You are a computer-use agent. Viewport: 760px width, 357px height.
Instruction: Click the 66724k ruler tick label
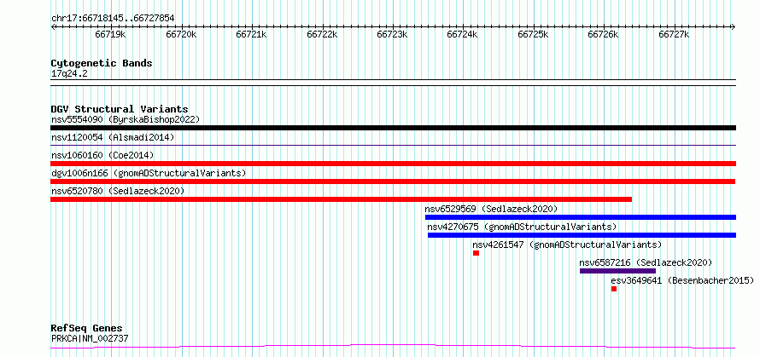(x=463, y=35)
